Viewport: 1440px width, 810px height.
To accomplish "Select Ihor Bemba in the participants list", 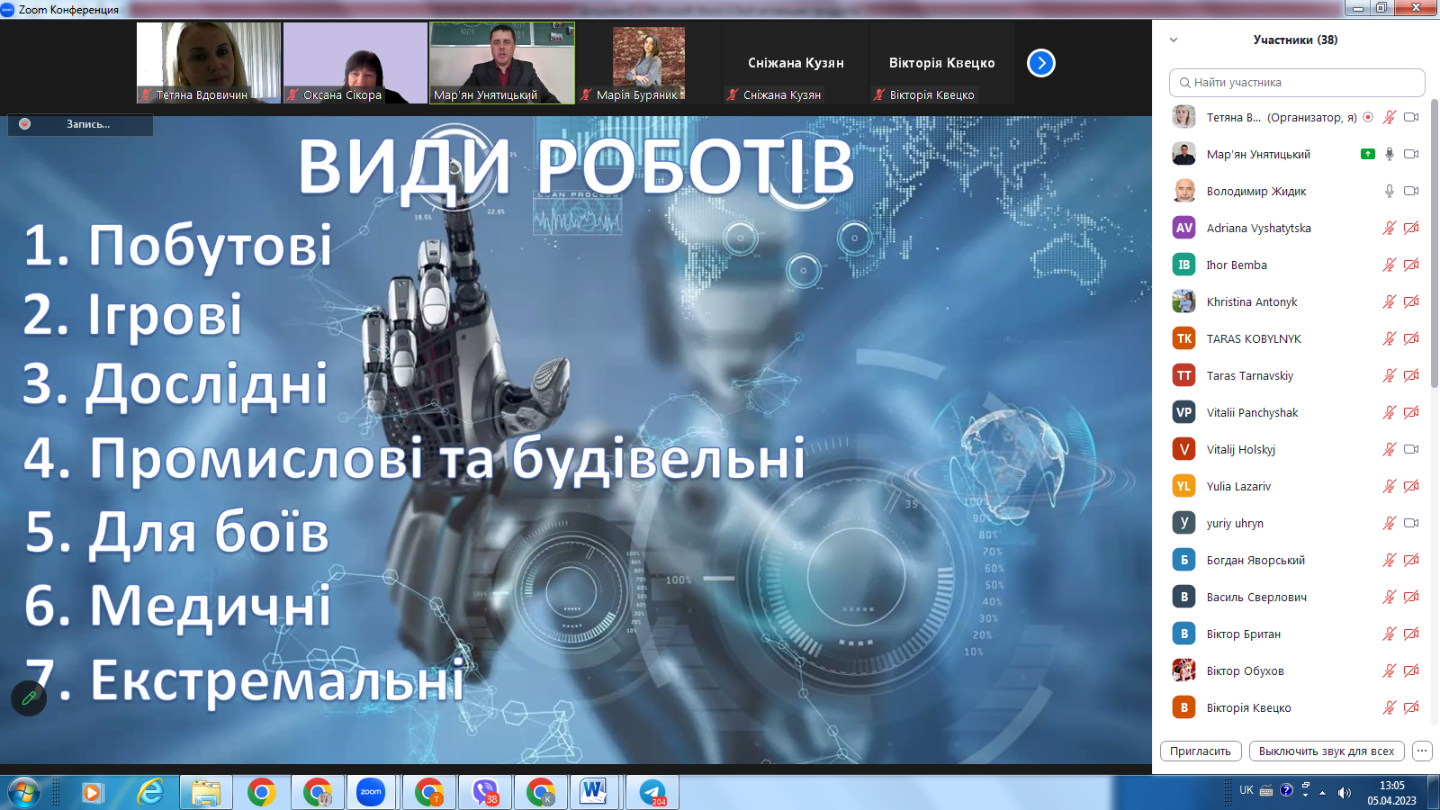I will point(1237,265).
